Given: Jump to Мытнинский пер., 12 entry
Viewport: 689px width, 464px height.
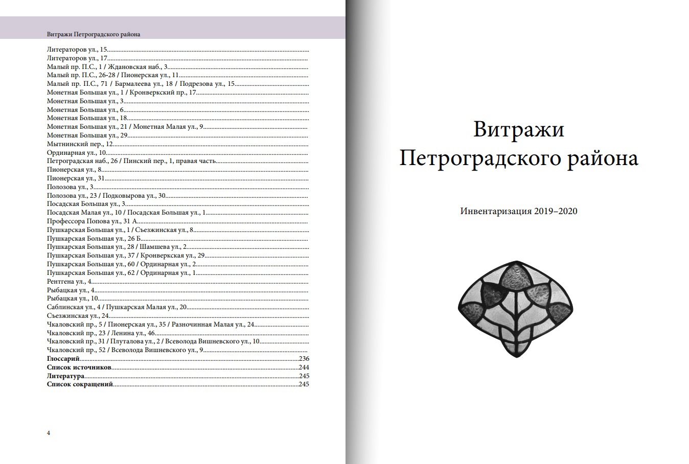Looking at the screenshot, I should (x=80, y=144).
